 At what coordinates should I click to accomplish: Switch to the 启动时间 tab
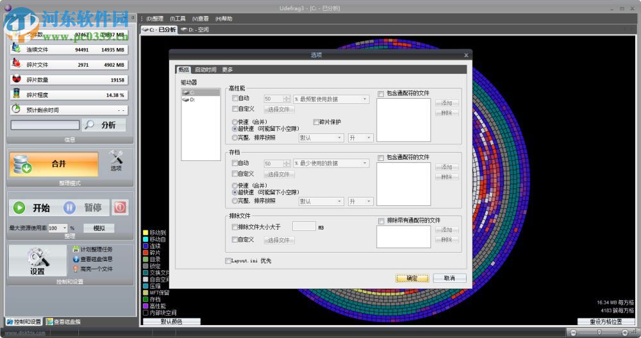(205, 69)
